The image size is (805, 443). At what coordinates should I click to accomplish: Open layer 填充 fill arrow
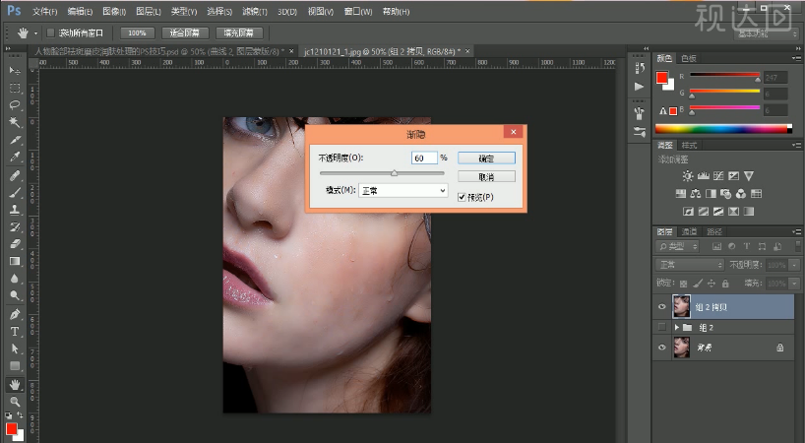coord(795,284)
